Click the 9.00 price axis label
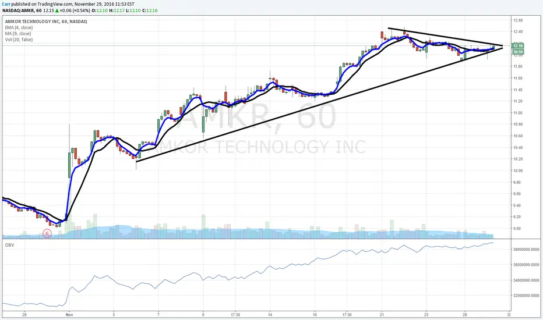 (x=518, y=229)
